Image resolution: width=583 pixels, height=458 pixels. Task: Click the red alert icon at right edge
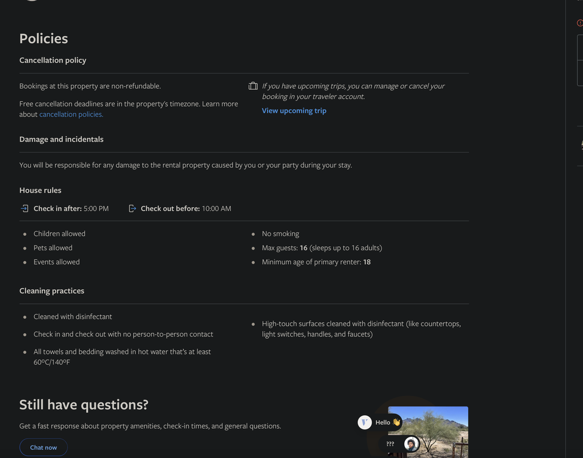click(x=580, y=23)
